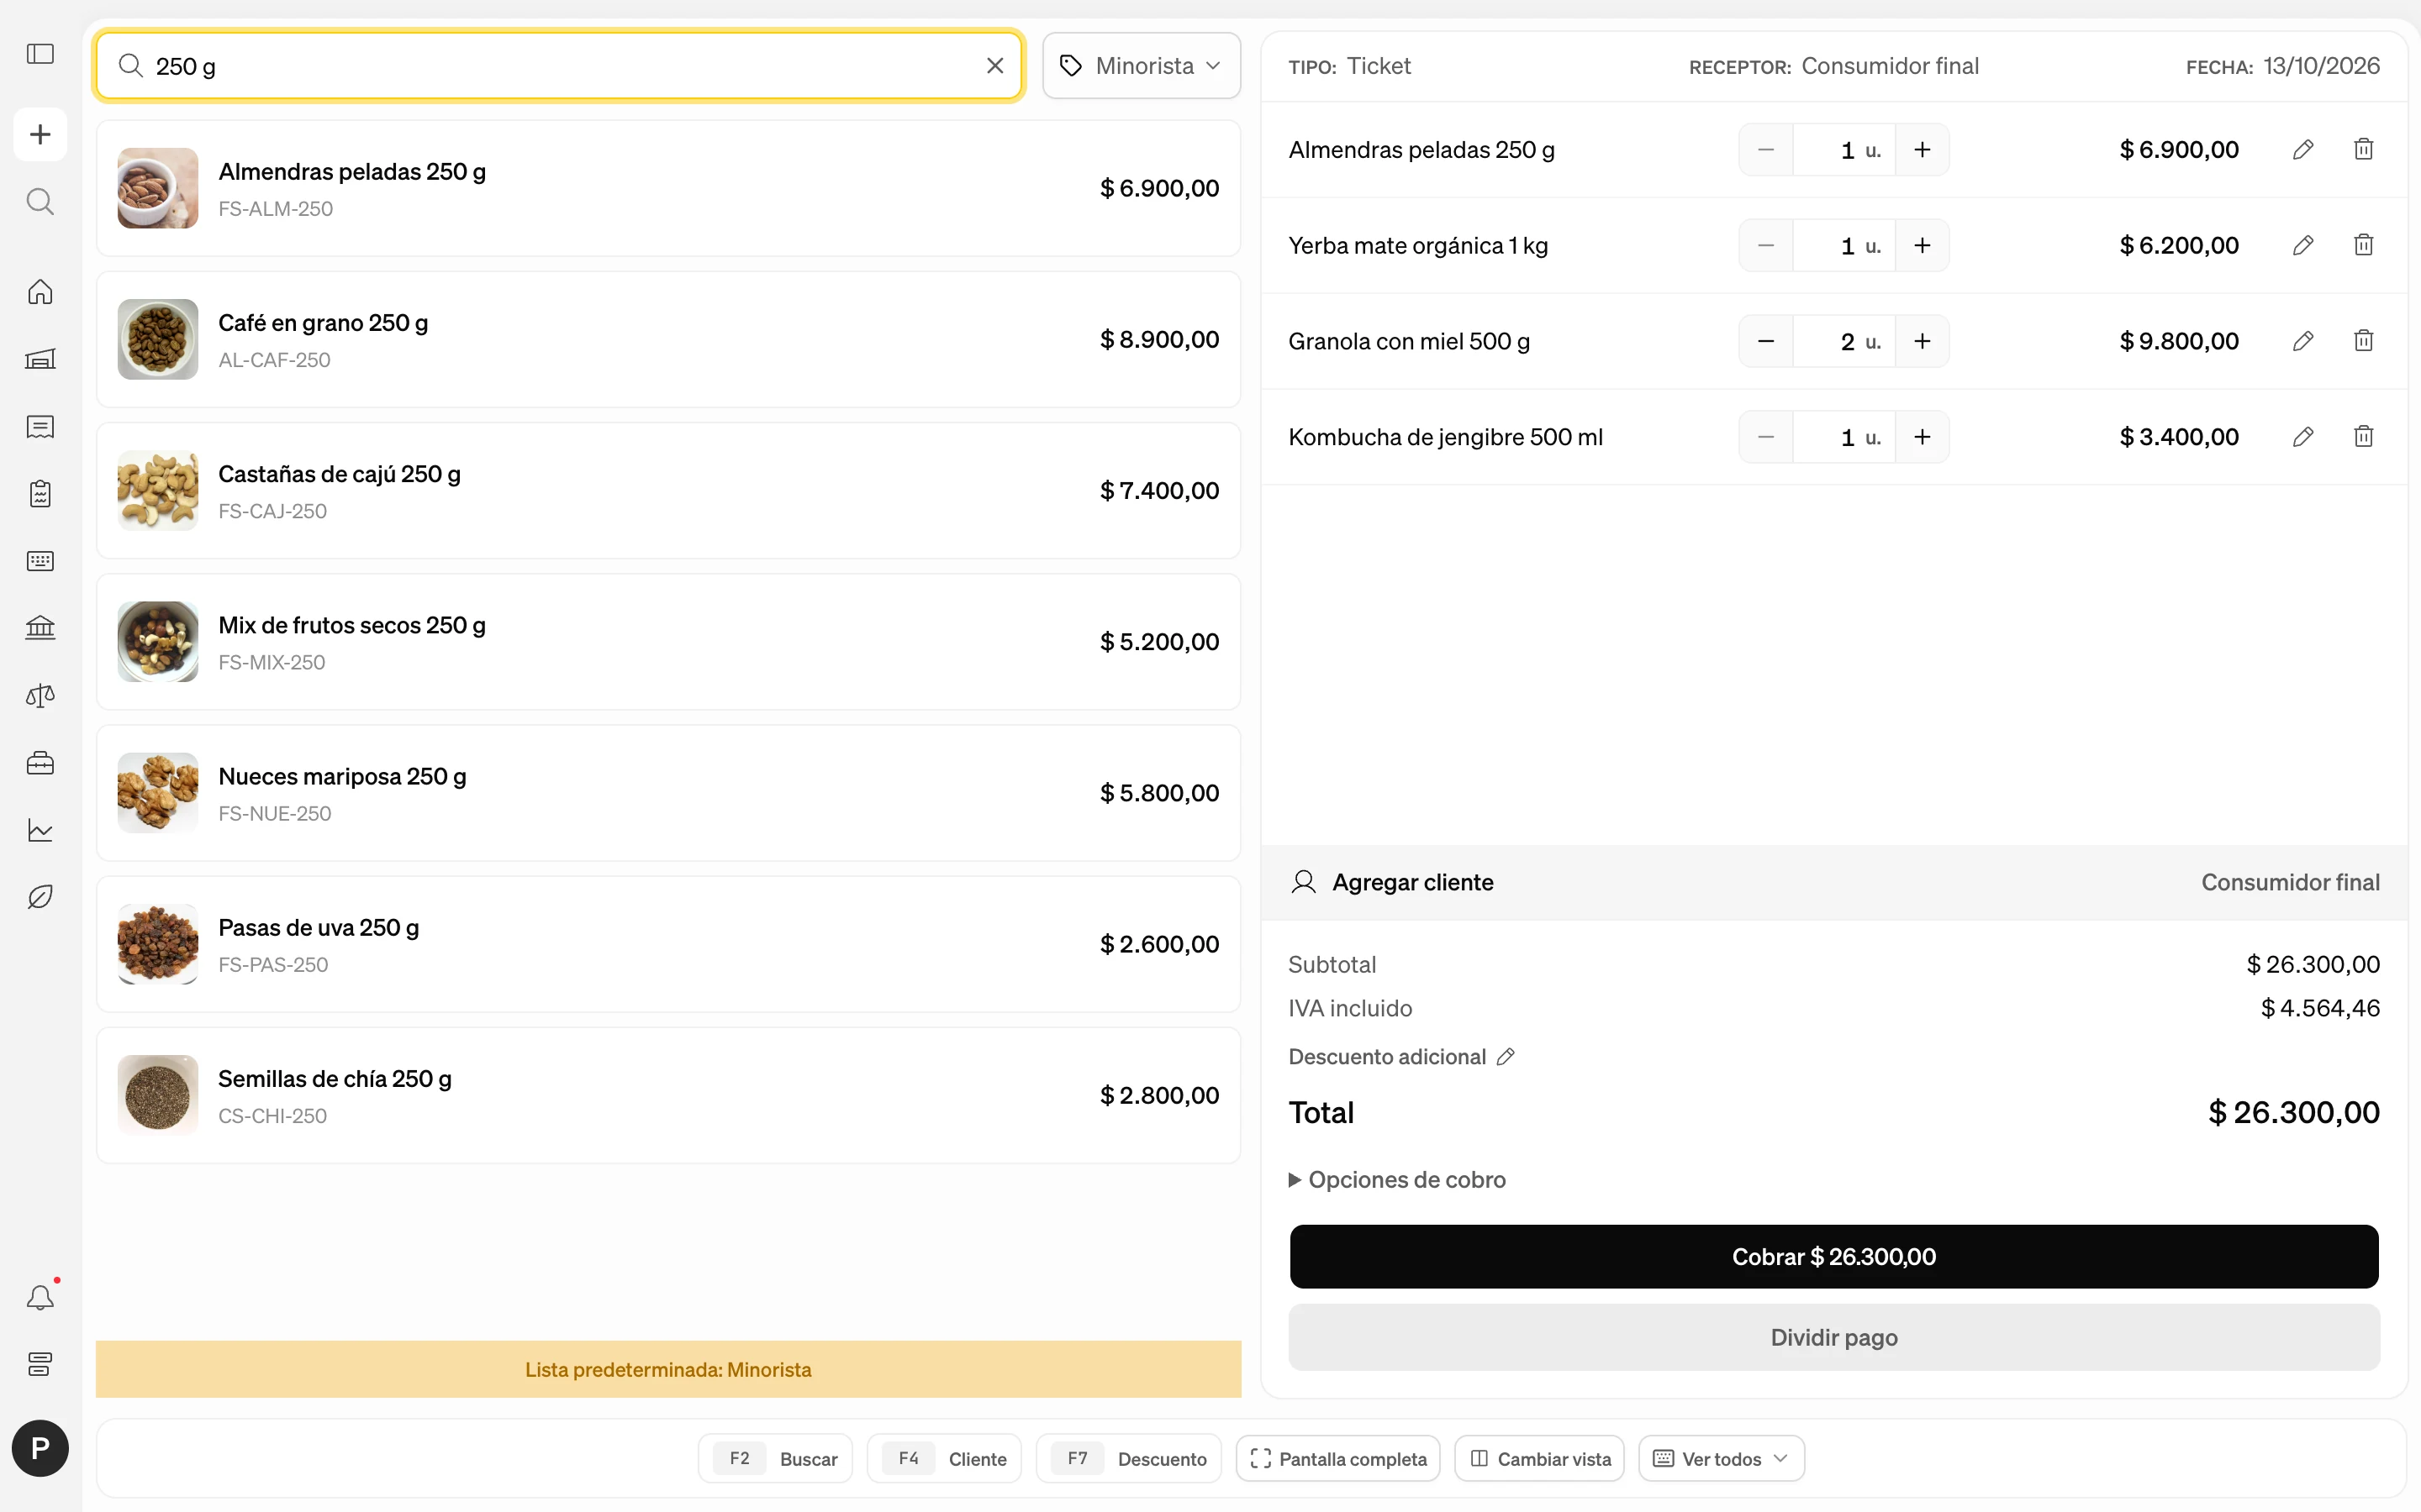
Task: Click the Yerba mate quantity field
Action: 1845,245
